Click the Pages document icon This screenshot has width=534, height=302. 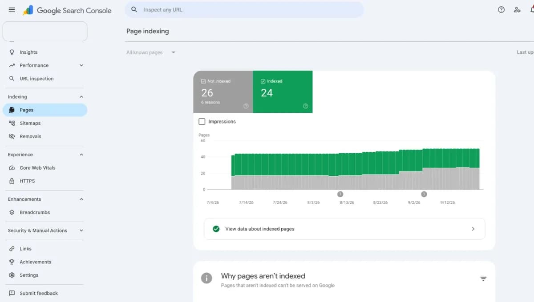tap(12, 110)
